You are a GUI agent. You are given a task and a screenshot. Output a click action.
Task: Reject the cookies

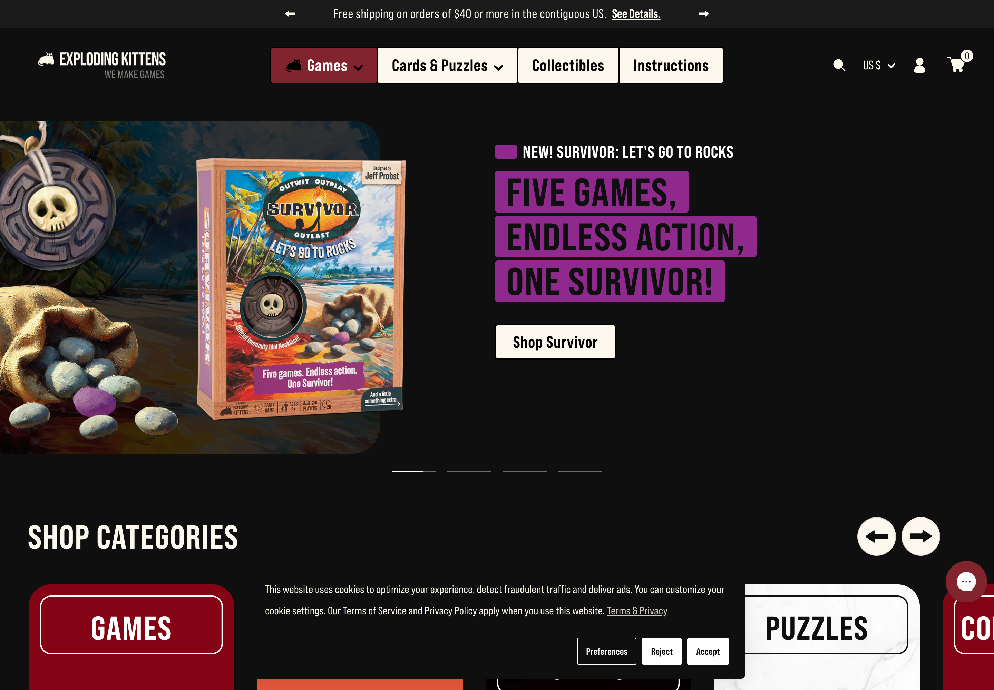[x=661, y=651]
